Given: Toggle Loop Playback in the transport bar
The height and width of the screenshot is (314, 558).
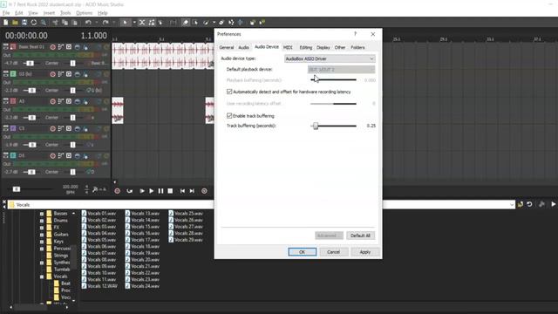Looking at the screenshot, I should [x=130, y=191].
